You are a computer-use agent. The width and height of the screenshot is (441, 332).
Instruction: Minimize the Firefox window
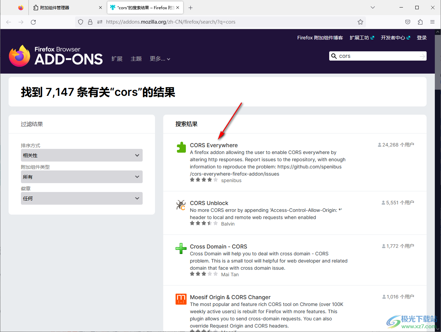[x=402, y=8]
